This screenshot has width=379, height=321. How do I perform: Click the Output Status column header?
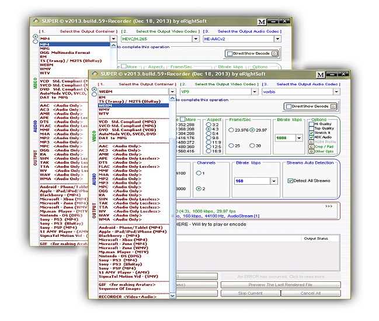pyautogui.click(x=316, y=239)
